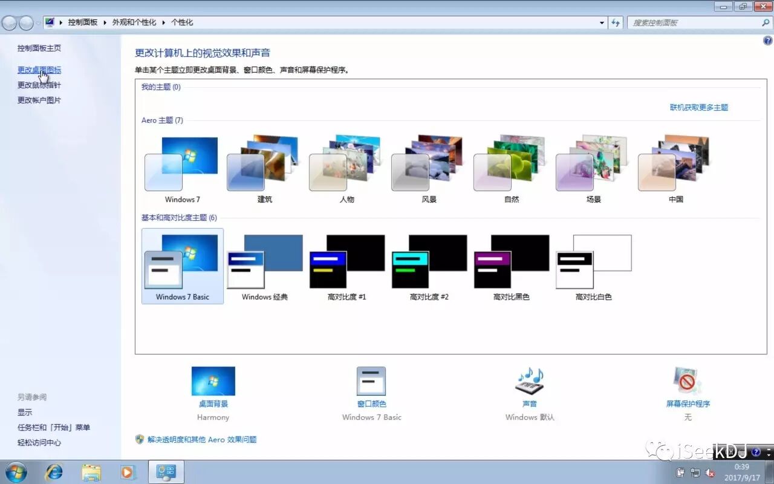Open 更改鼠标指针 link
The height and width of the screenshot is (484, 774).
(39, 85)
